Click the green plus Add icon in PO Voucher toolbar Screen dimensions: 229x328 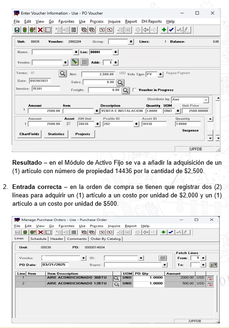coord(164,30)
